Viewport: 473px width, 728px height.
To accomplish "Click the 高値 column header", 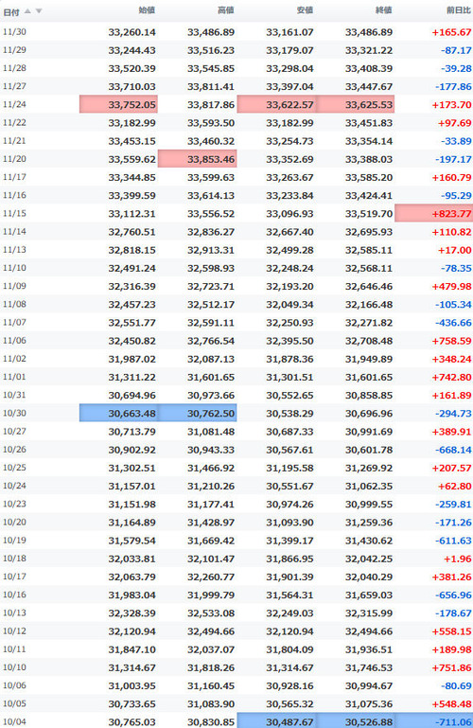I will tap(226, 10).
